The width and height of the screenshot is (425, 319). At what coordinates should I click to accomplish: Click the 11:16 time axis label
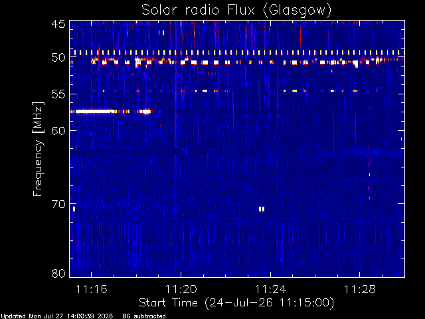92,290
